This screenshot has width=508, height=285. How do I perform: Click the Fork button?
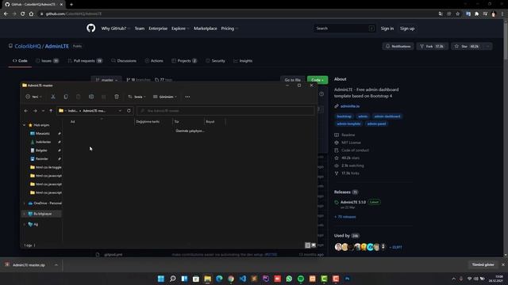tap(432, 46)
